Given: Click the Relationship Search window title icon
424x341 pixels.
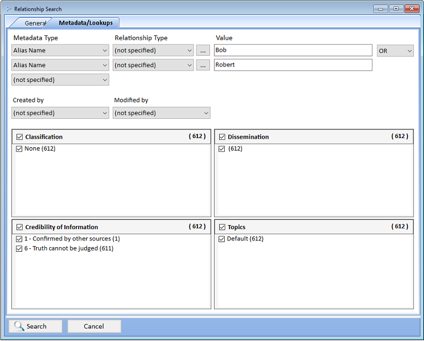Looking at the screenshot, I should coord(9,9).
